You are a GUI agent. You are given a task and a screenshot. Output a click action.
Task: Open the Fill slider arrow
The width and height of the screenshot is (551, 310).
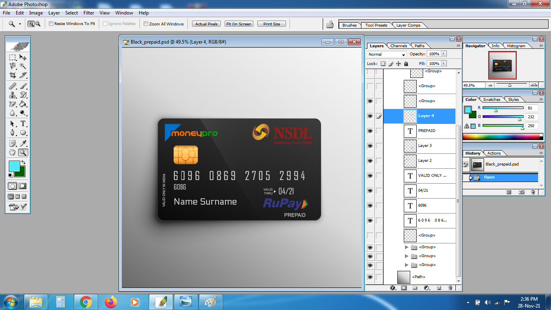(444, 63)
